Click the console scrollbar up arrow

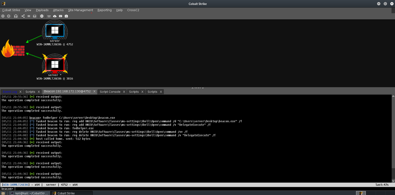(x=393, y=96)
